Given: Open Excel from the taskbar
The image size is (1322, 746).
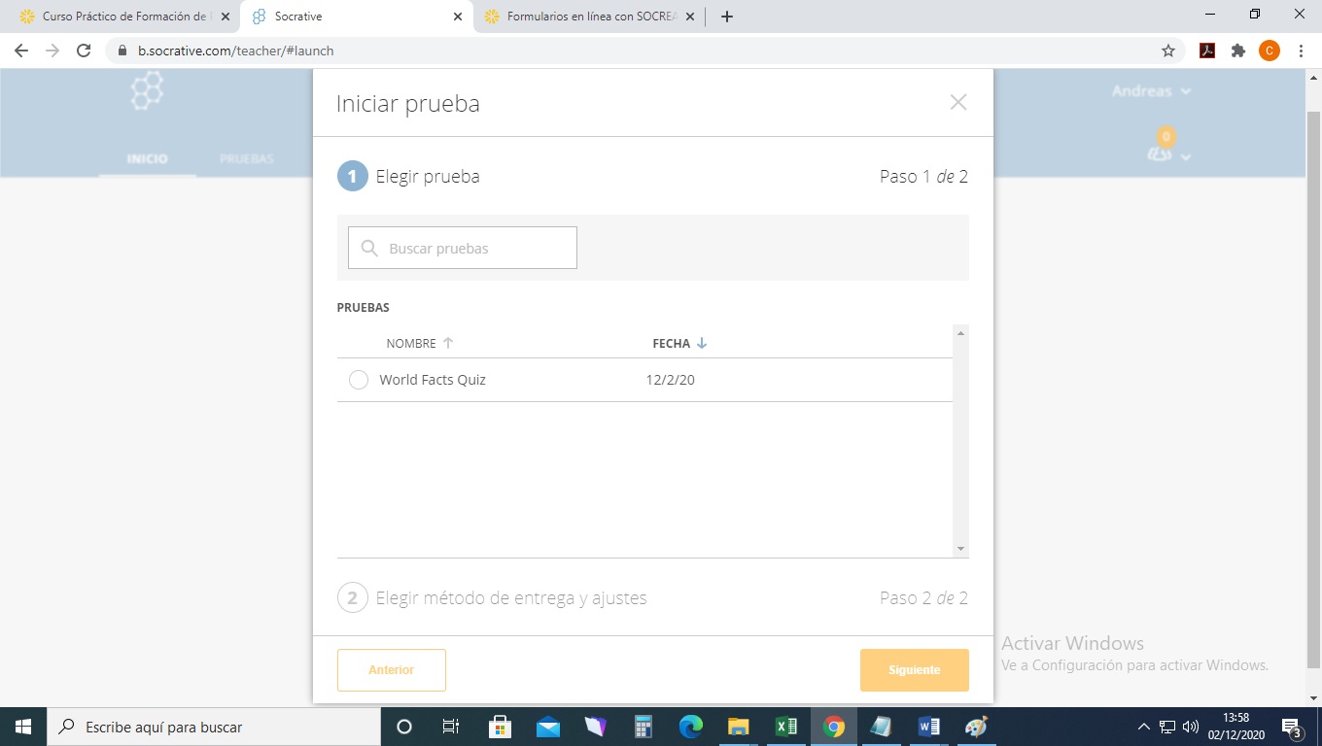Looking at the screenshot, I should click(785, 727).
